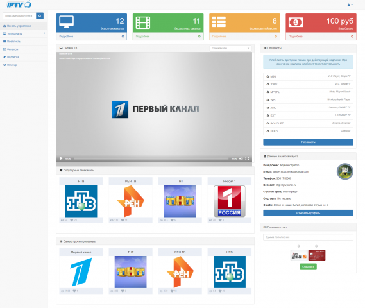The image size is (365, 308).
Task: Focus the media content search field
Action: [x=19, y=16]
